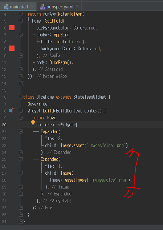The height and width of the screenshot is (230, 163).
Task: Open the red color swatch on line 9
Action: coord(12,48)
